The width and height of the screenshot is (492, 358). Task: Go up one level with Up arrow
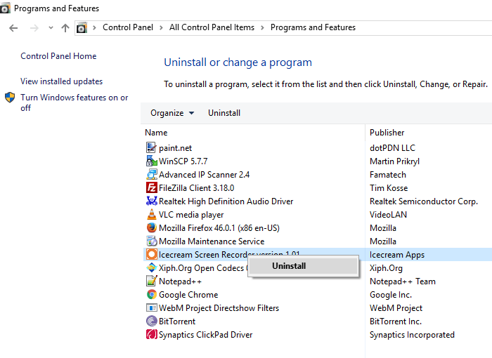click(x=65, y=28)
